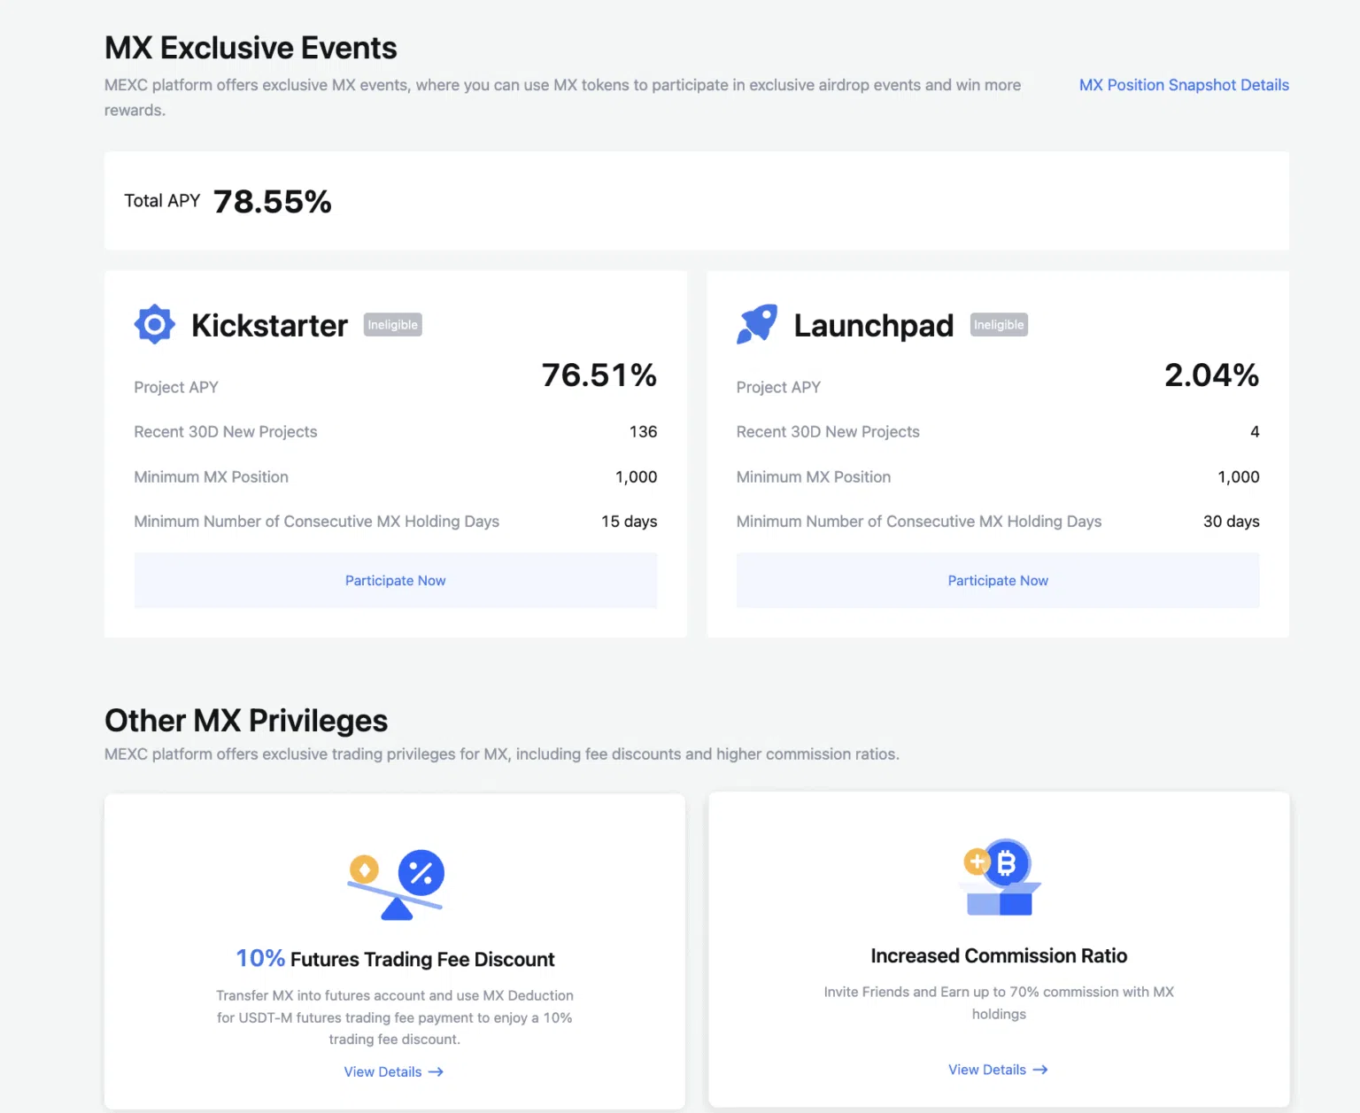Click the Other MX Privileges heading
Image resolution: width=1360 pixels, height=1113 pixels.
[x=246, y=721]
